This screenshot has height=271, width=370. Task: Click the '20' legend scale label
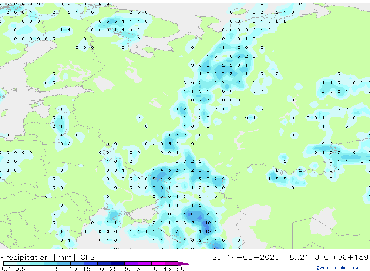[100, 269]
